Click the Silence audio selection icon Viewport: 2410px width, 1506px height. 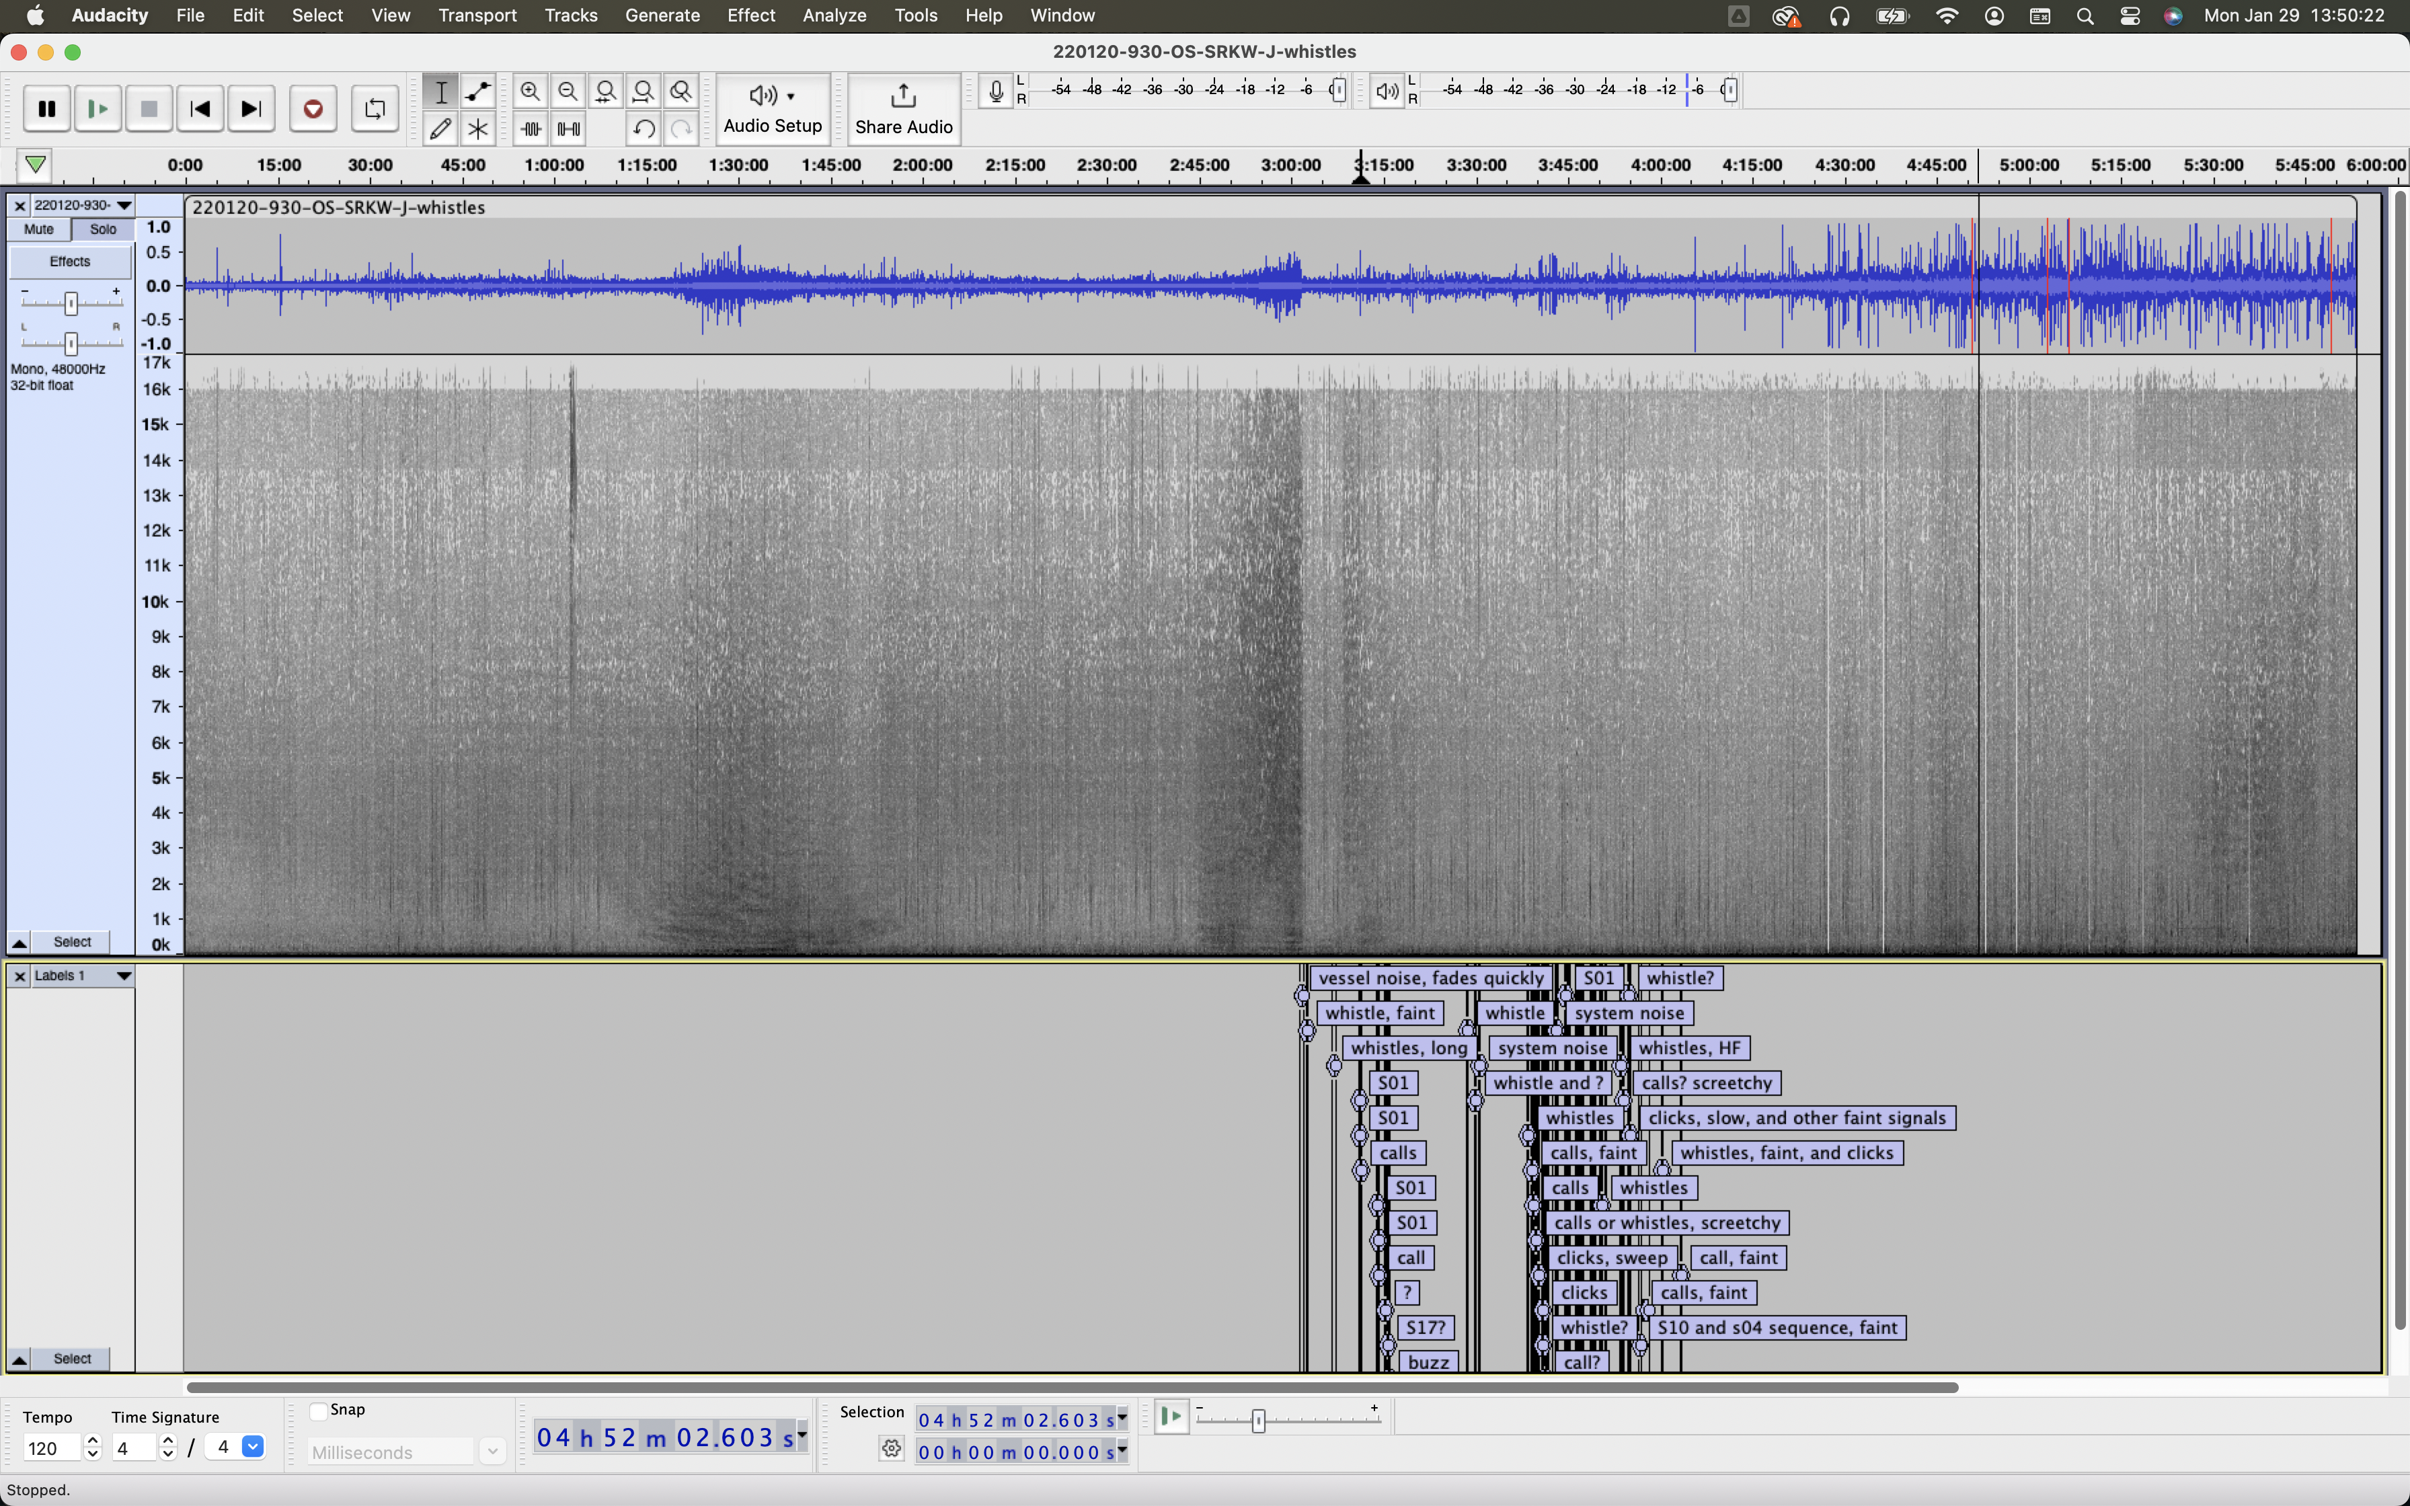tap(569, 128)
